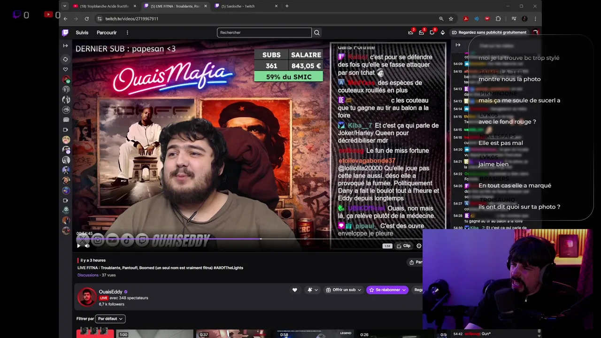
Task: Open the Discussions link
Action: click(88, 275)
